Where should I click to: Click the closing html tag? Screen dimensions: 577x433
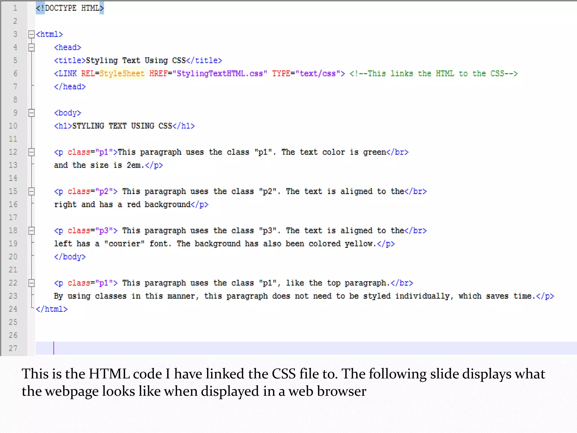click(x=52, y=309)
